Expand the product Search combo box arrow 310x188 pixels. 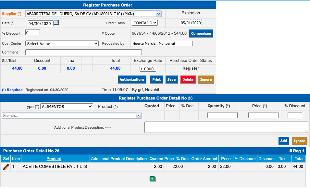[139, 115]
